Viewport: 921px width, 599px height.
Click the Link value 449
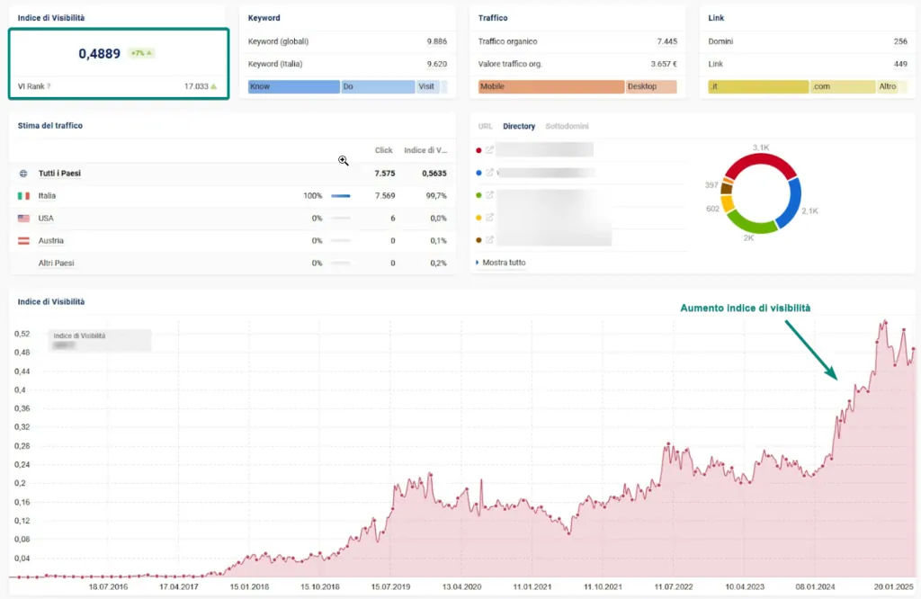click(x=900, y=64)
